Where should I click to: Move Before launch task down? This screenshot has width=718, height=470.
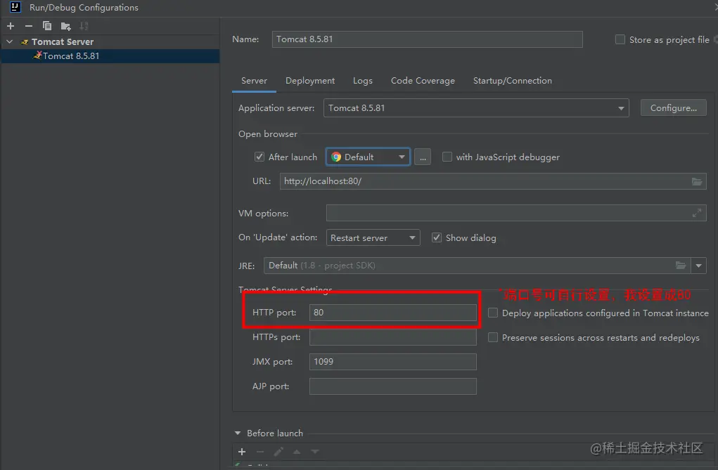click(x=315, y=452)
